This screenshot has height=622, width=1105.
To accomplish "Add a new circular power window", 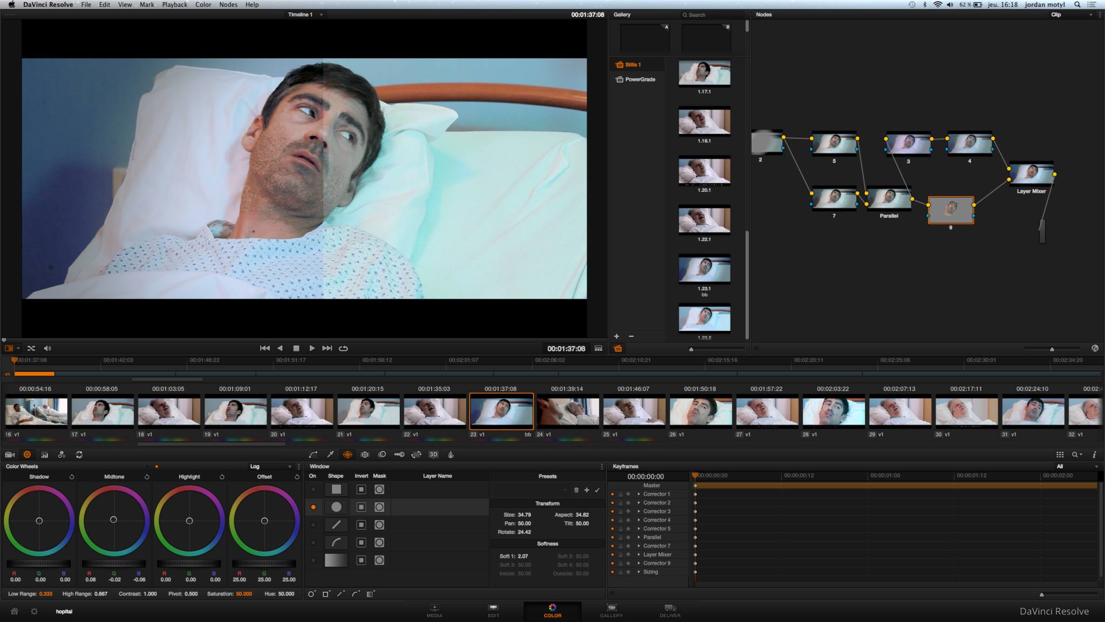I will 311,593.
